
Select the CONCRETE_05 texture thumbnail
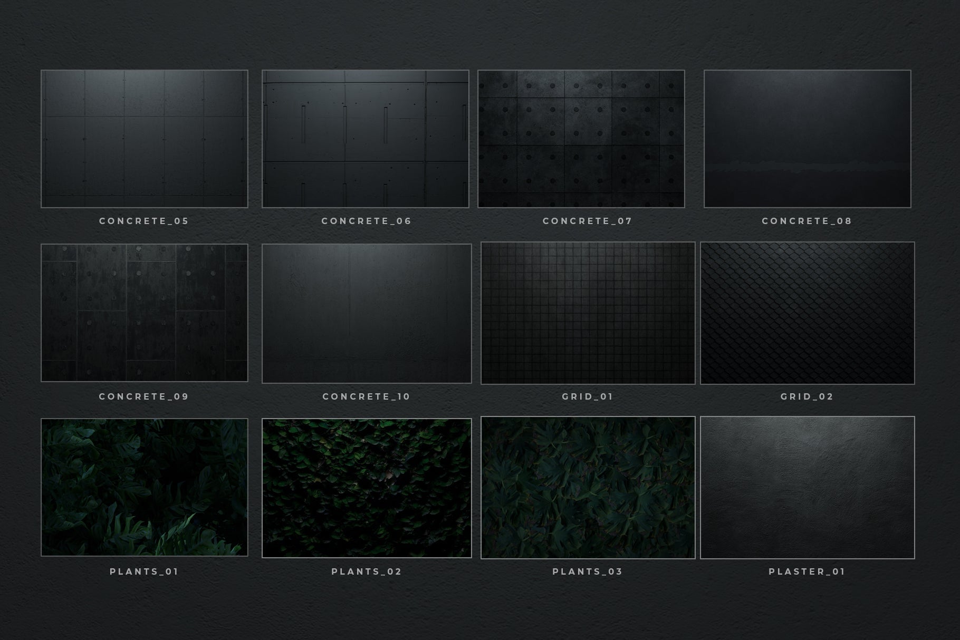pyautogui.click(x=144, y=139)
